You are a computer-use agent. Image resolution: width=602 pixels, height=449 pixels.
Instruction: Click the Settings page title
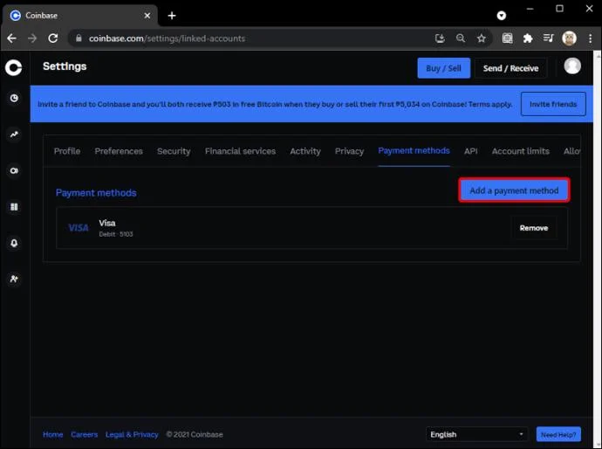(65, 66)
